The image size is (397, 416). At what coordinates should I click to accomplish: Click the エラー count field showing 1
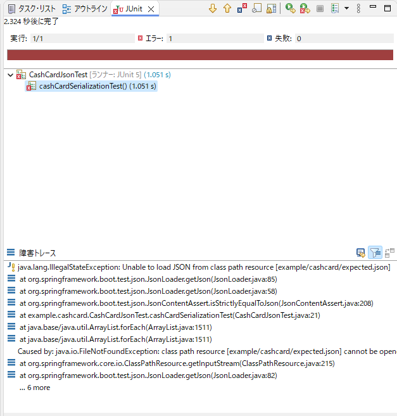[x=215, y=39]
